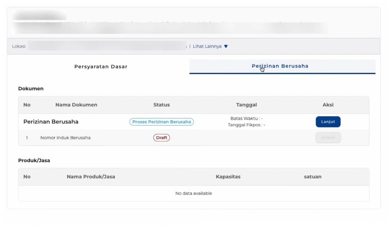Click the satuan column header

(x=312, y=177)
